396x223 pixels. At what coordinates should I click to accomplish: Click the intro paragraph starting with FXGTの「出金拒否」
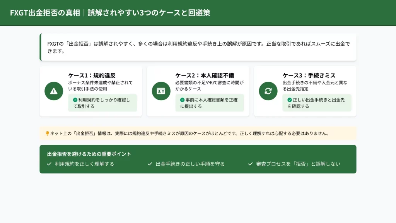[x=198, y=47]
